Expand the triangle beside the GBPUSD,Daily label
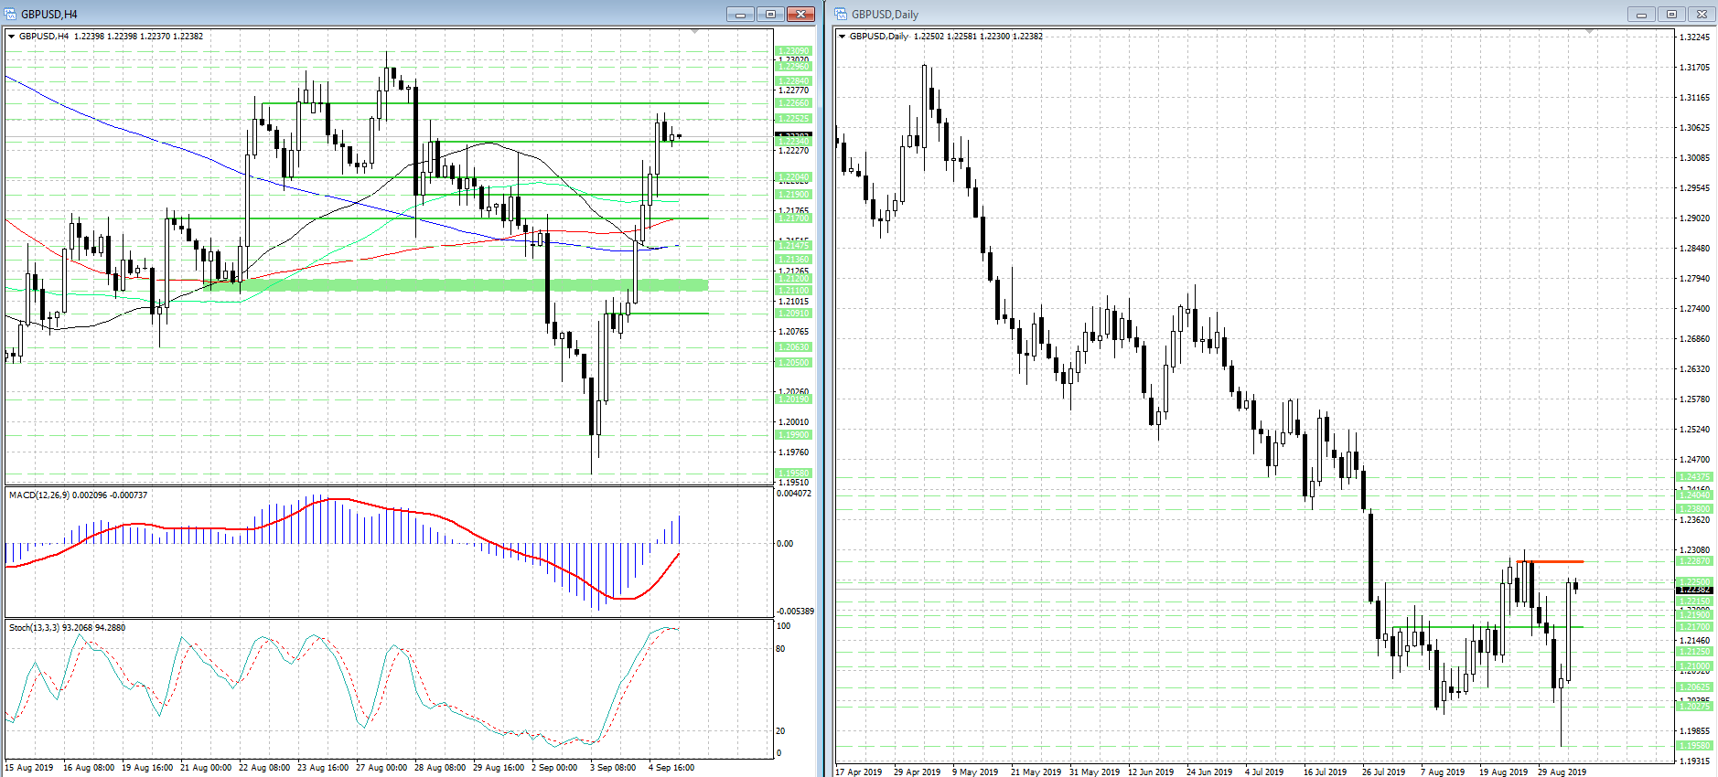This screenshot has width=1718, height=777. [843, 37]
